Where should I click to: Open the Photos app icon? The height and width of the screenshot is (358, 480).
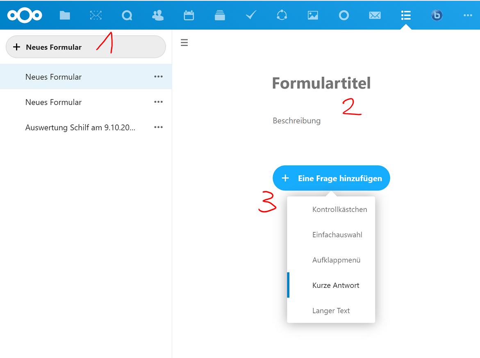click(x=313, y=16)
